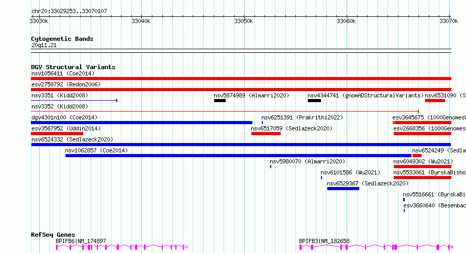
Task: Click the 33030k ruler position label
Action: pyautogui.click(x=39, y=21)
